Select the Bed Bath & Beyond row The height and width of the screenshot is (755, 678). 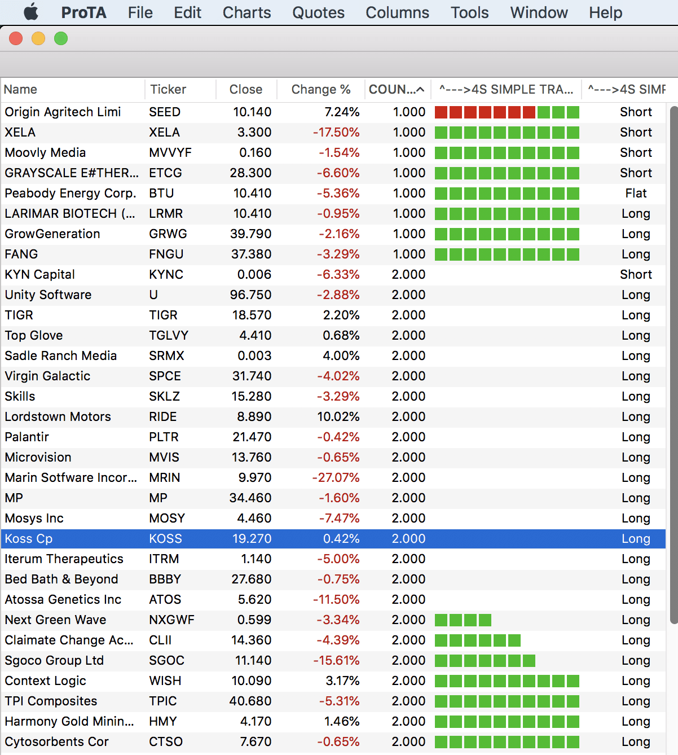(333, 579)
